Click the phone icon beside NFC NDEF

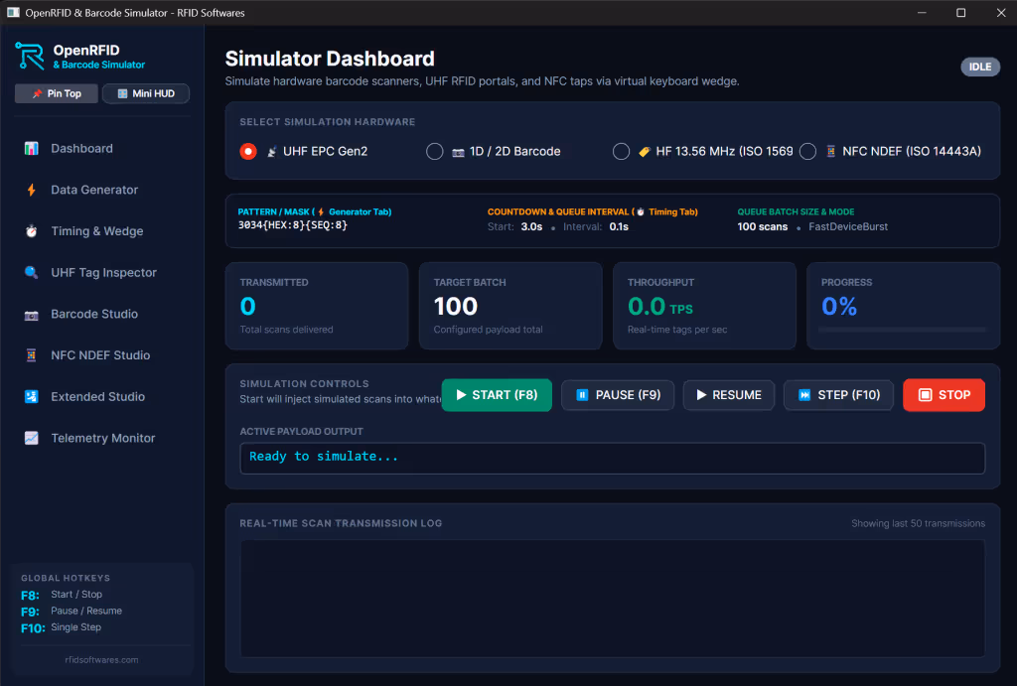pos(831,152)
